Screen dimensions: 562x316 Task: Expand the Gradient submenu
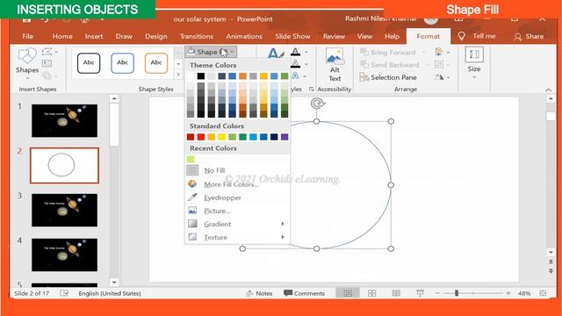(237, 224)
